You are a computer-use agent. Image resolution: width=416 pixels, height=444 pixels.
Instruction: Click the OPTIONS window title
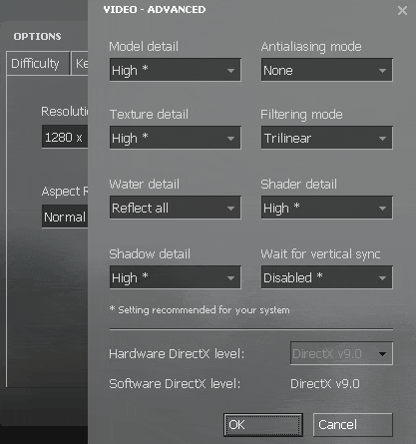coord(37,36)
